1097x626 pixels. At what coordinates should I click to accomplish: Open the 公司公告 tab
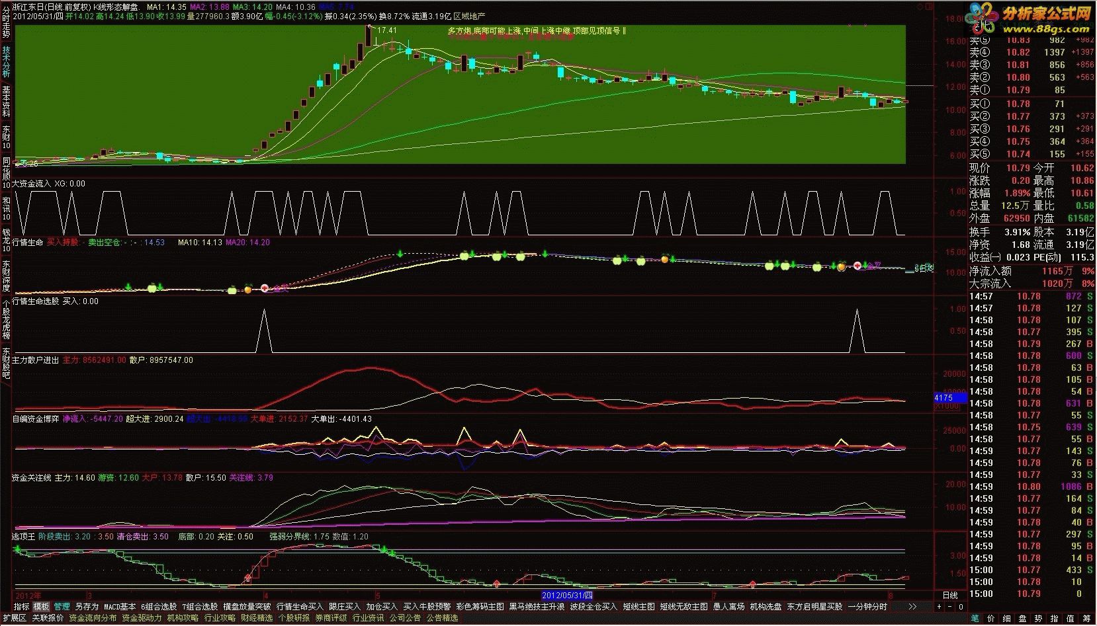(x=405, y=618)
